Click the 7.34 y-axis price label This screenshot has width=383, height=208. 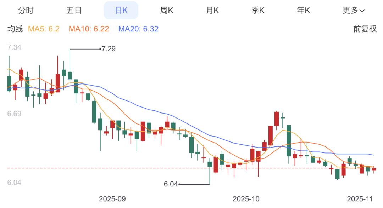[14, 47]
